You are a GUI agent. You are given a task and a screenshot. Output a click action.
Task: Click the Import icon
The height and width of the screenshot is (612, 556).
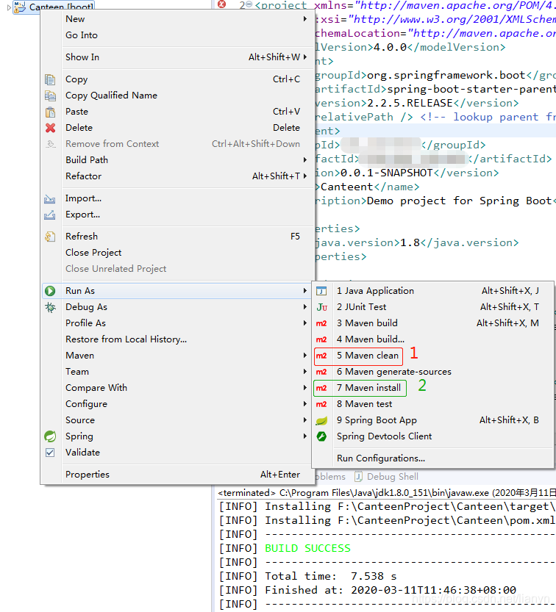point(49,198)
